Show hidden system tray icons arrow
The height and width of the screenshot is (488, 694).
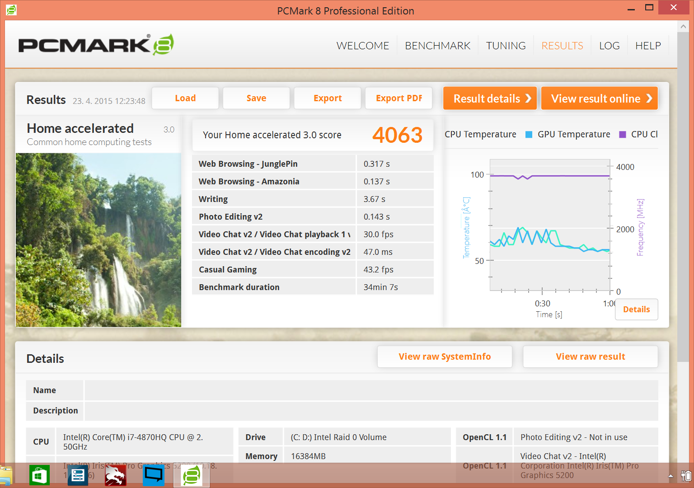[671, 476]
